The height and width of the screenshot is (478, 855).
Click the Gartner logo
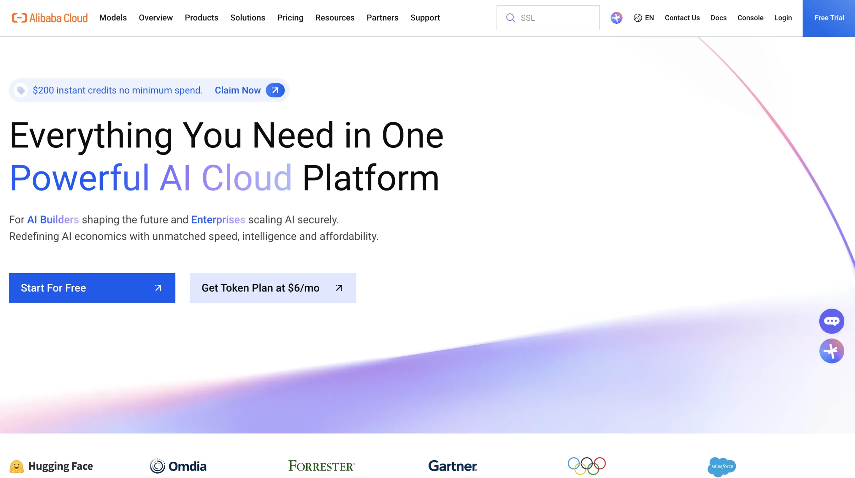coord(453,466)
